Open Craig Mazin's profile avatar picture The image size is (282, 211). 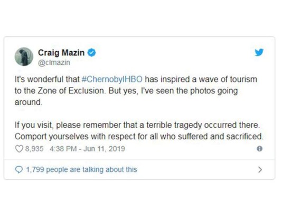pos(24,56)
